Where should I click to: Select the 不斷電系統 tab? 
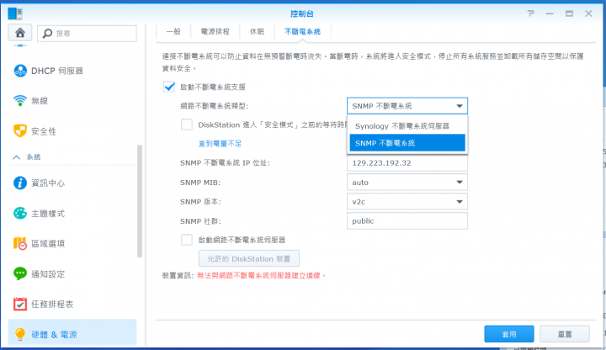click(303, 32)
